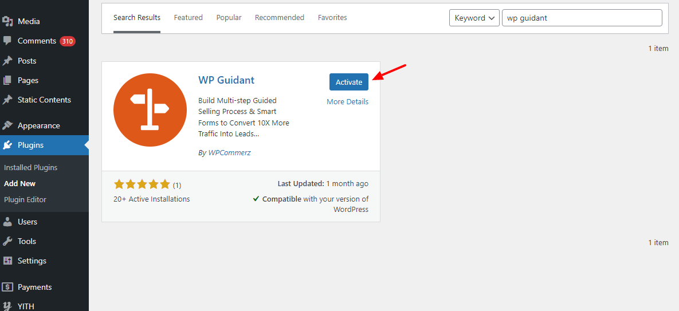
Task: Click the Posts pushpin icon
Action: click(x=7, y=61)
